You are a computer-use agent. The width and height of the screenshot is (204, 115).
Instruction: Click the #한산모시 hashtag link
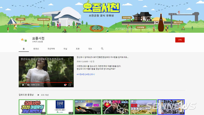pyautogui.click(x=91, y=74)
